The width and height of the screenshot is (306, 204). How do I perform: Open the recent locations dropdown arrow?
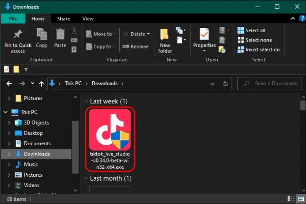pyautogui.click(x=32, y=83)
